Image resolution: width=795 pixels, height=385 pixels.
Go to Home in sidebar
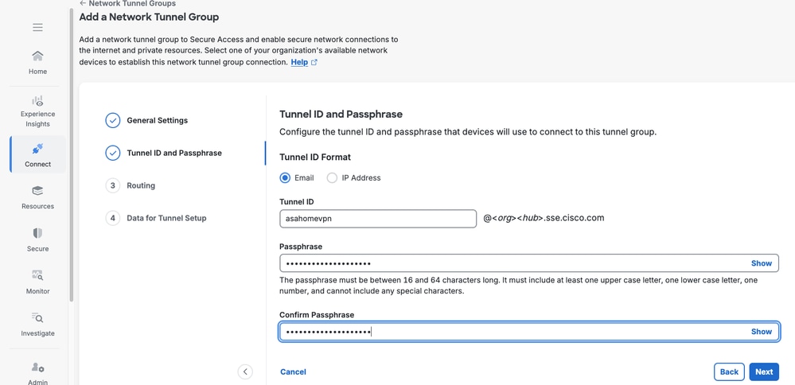pos(37,62)
